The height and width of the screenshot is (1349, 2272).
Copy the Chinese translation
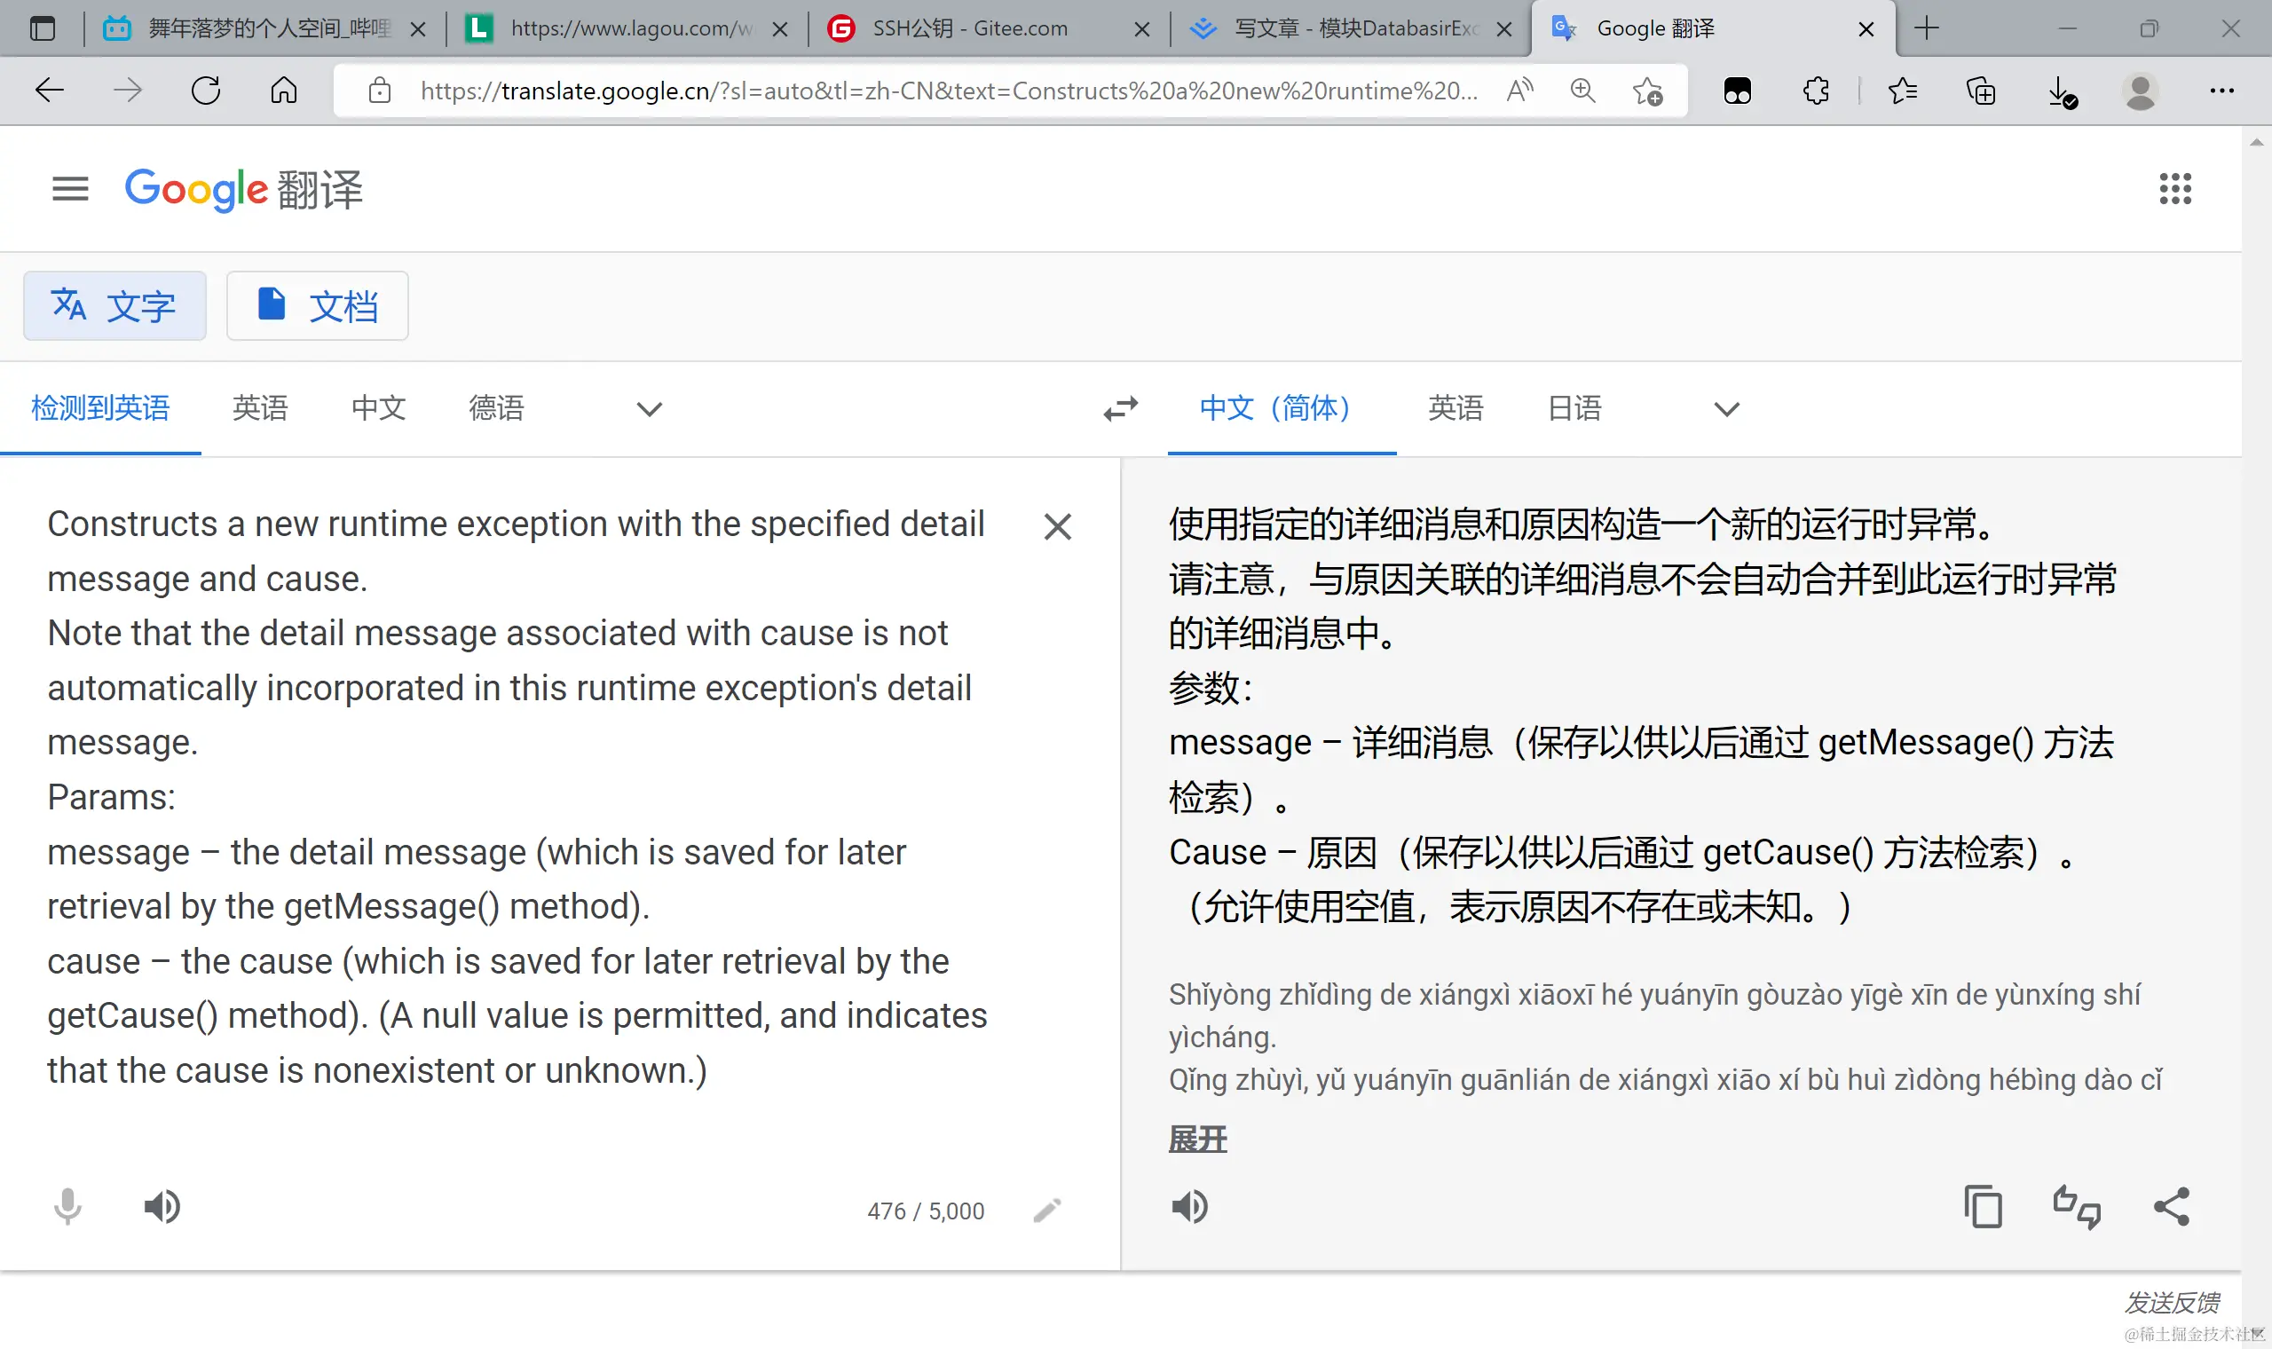1982,1207
